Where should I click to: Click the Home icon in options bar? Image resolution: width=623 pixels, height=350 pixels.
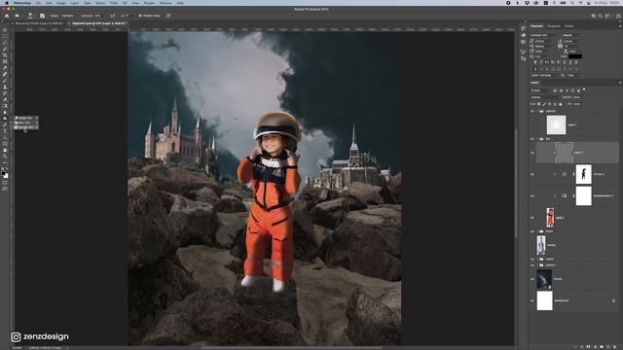pyautogui.click(x=7, y=16)
